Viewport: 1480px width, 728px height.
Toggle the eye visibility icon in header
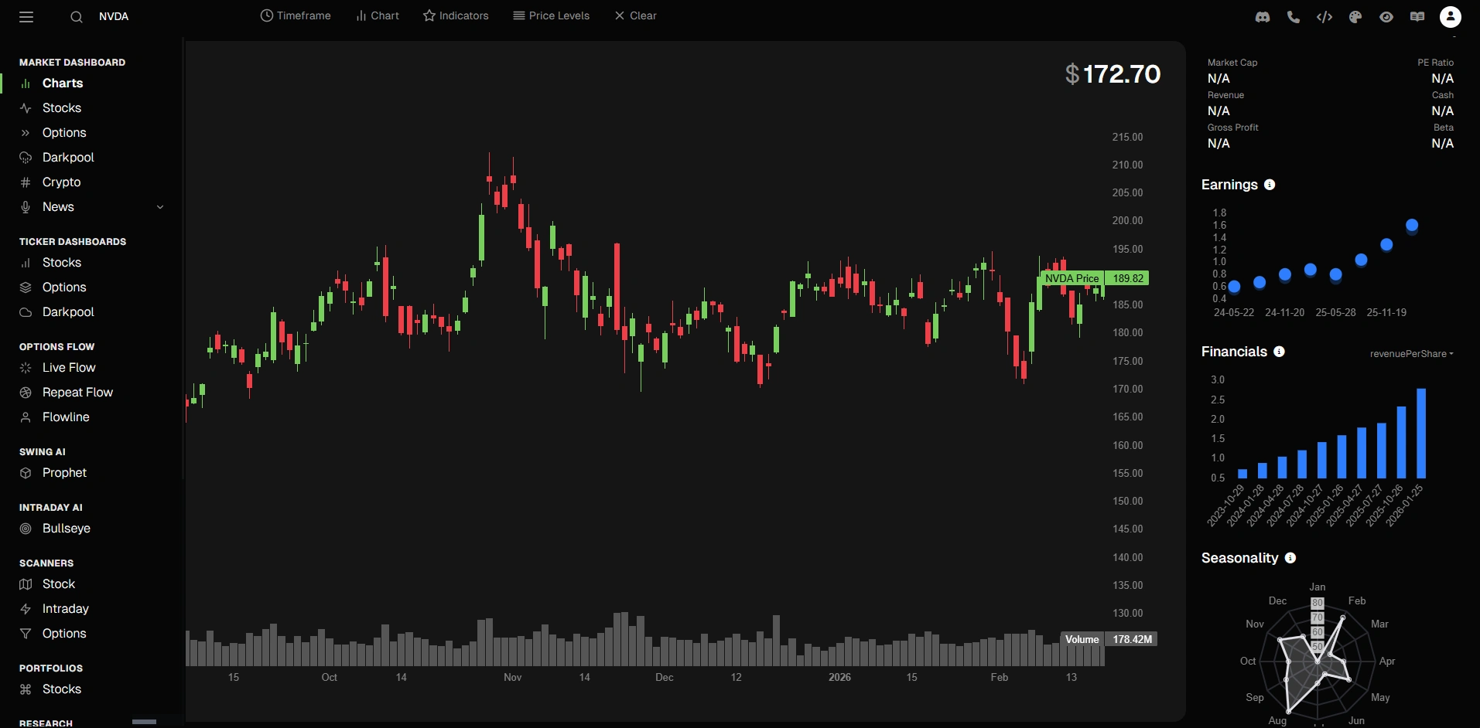(1386, 17)
